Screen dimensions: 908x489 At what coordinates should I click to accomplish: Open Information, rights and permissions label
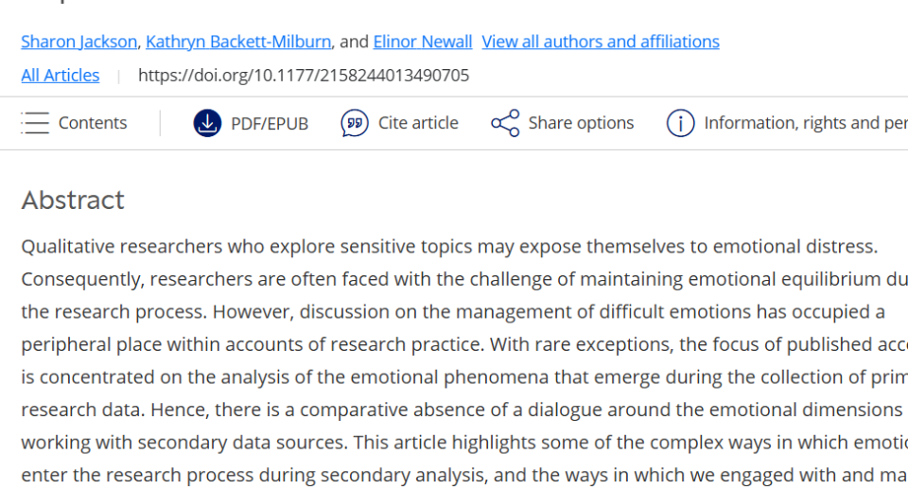[x=806, y=123]
